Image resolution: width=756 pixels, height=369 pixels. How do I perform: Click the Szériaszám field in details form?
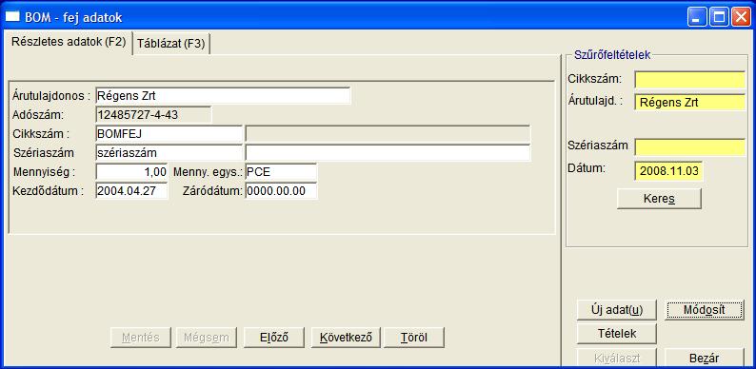click(x=169, y=153)
